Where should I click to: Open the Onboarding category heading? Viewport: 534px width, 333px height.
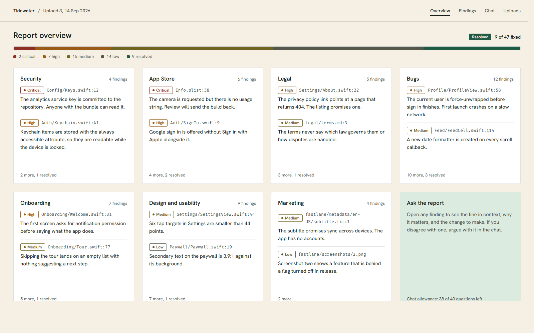click(35, 203)
